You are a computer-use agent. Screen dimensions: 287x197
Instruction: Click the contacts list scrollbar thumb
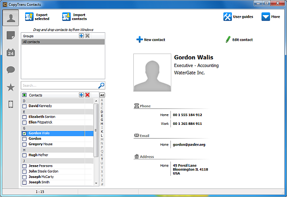tap(96, 130)
